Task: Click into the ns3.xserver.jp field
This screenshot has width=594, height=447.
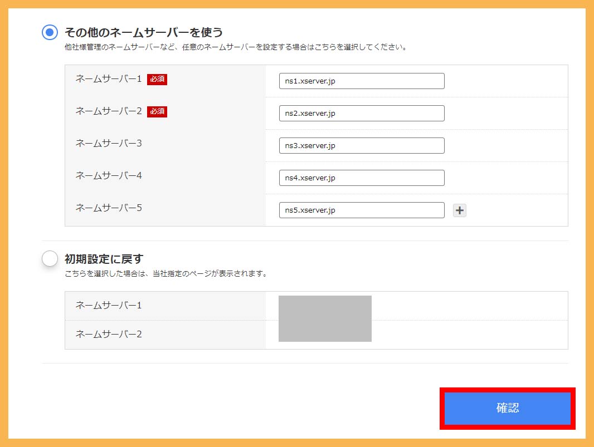Action: coord(361,146)
